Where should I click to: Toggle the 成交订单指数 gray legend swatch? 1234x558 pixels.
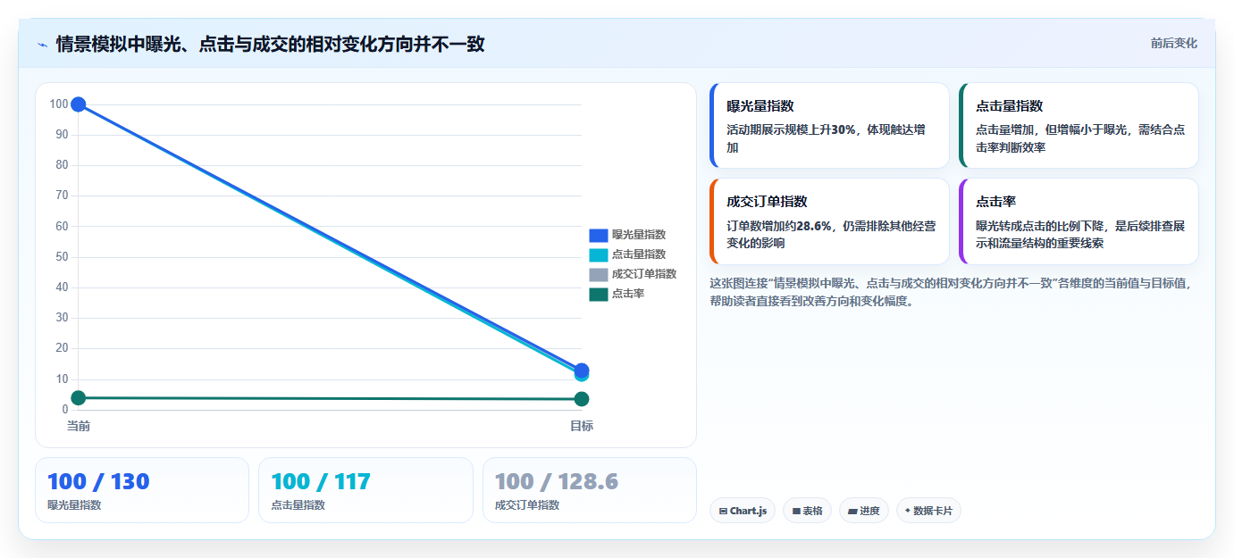click(x=599, y=275)
